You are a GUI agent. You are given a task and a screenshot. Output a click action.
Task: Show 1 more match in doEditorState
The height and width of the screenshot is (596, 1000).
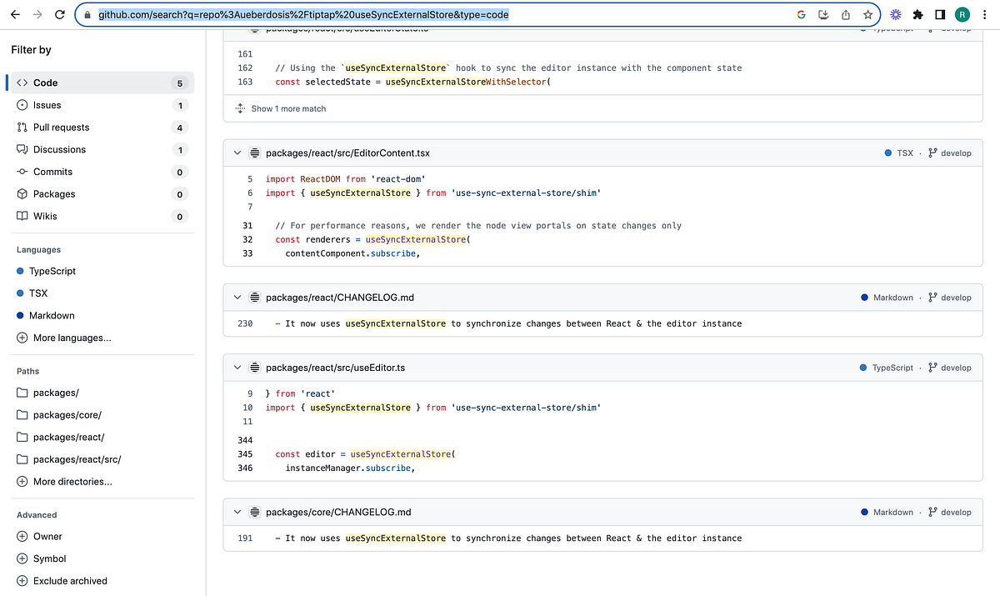(287, 108)
